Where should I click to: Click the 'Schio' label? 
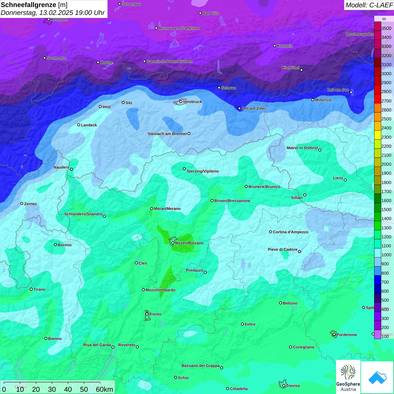[x=183, y=378]
